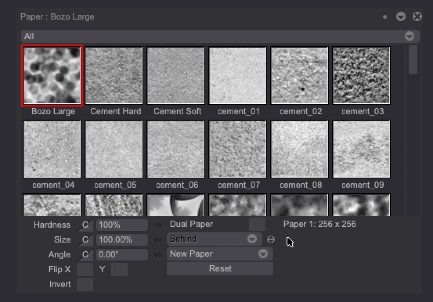Image resolution: width=433 pixels, height=302 pixels.
Task: Toggle the Dual Paper checkbox
Action: tap(257, 225)
